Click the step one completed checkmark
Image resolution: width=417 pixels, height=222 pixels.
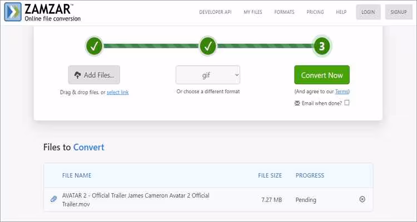[x=94, y=46]
